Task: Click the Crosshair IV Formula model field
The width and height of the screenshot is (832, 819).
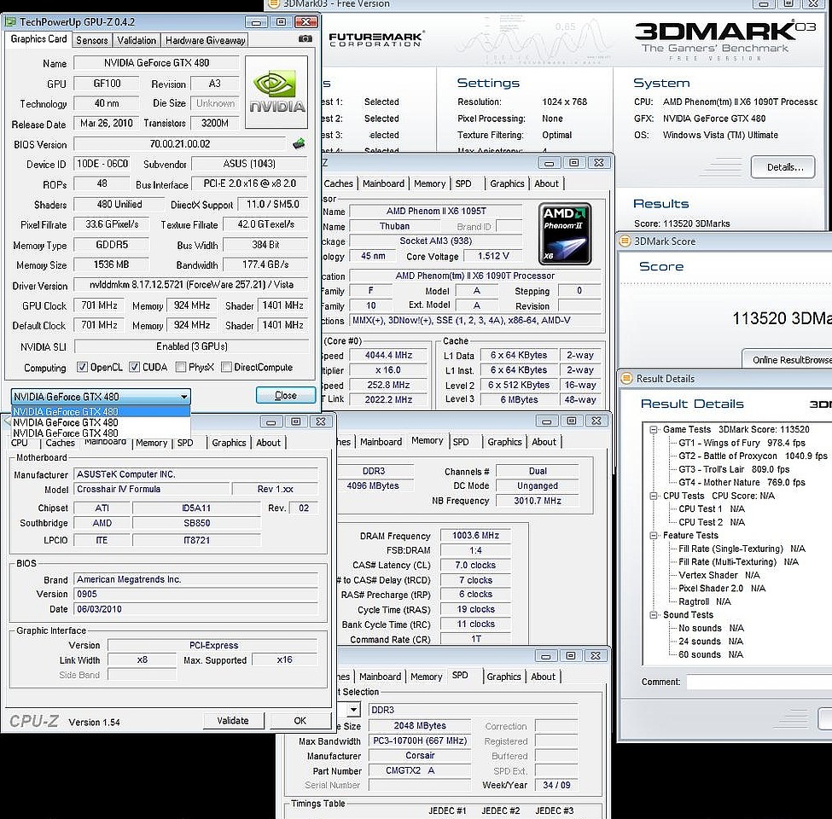Action: click(x=152, y=489)
